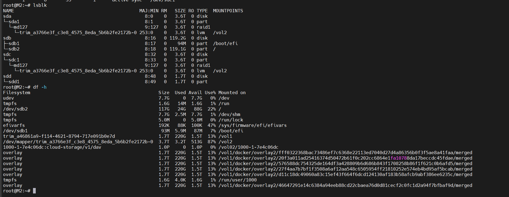
Task: Click the udev filesystem row name
Action: (x=8, y=98)
